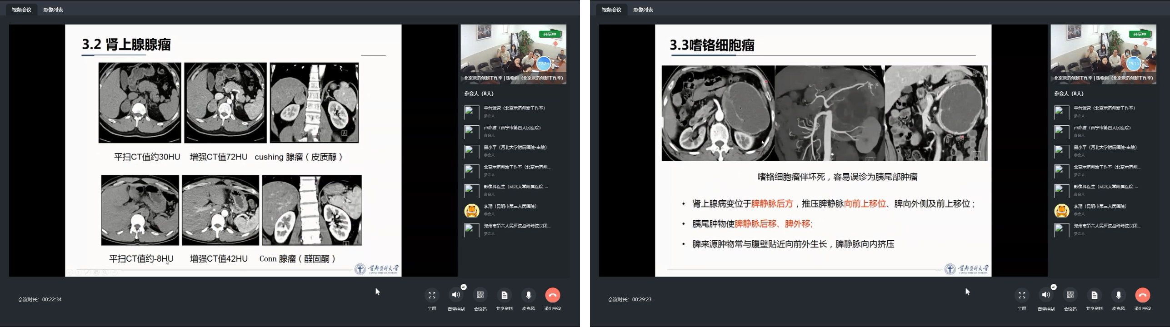Click 参会人 (8人) header in right window
Screen dimensions: 1170x327
click(1069, 94)
